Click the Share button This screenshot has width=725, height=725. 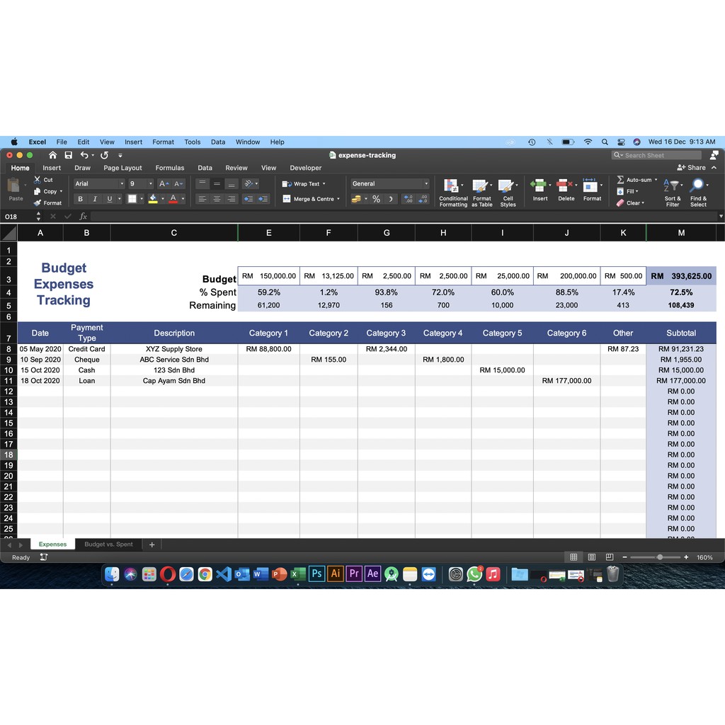coord(692,168)
